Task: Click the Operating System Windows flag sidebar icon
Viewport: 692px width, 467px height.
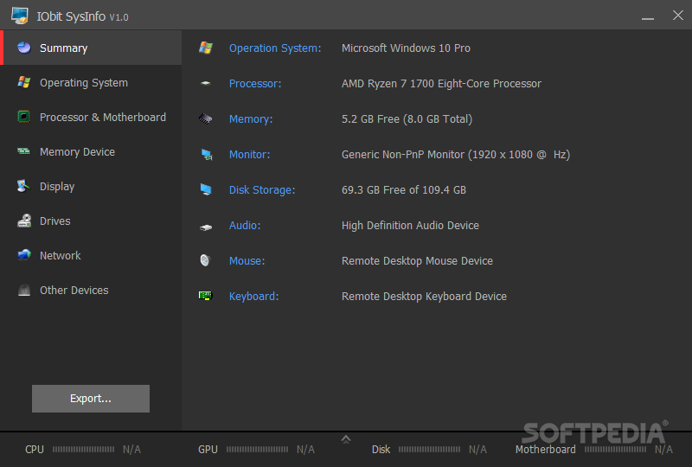Action: click(x=24, y=82)
